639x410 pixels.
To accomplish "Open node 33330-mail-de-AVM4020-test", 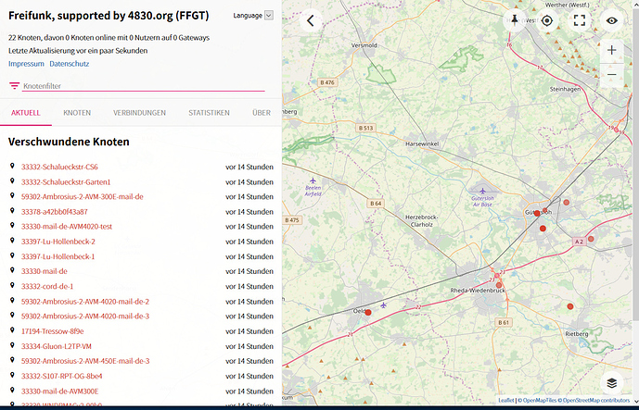I will pos(67,227).
